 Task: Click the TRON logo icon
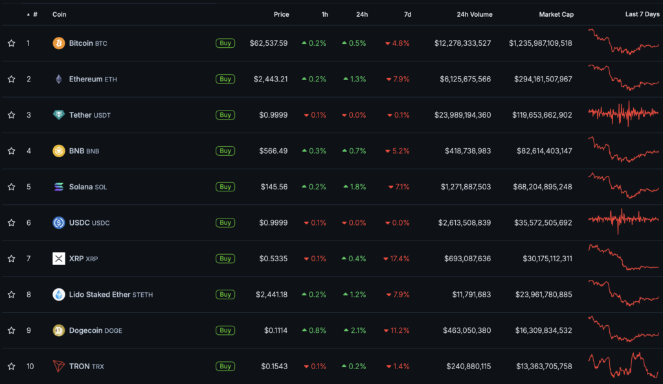pos(59,367)
